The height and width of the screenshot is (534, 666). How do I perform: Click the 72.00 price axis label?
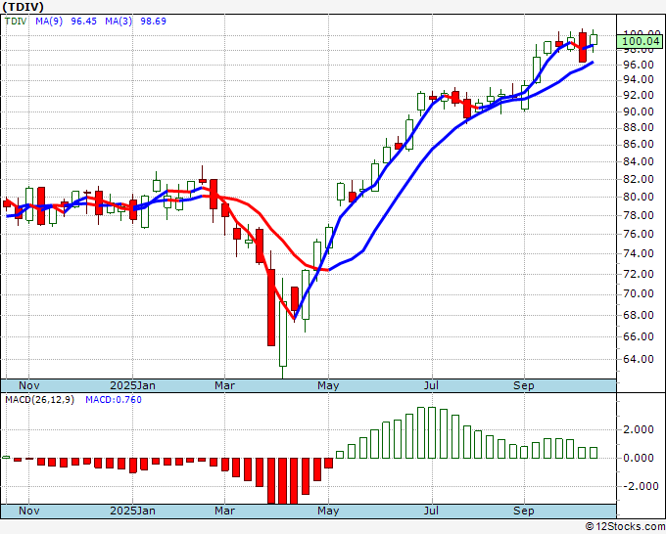click(639, 274)
